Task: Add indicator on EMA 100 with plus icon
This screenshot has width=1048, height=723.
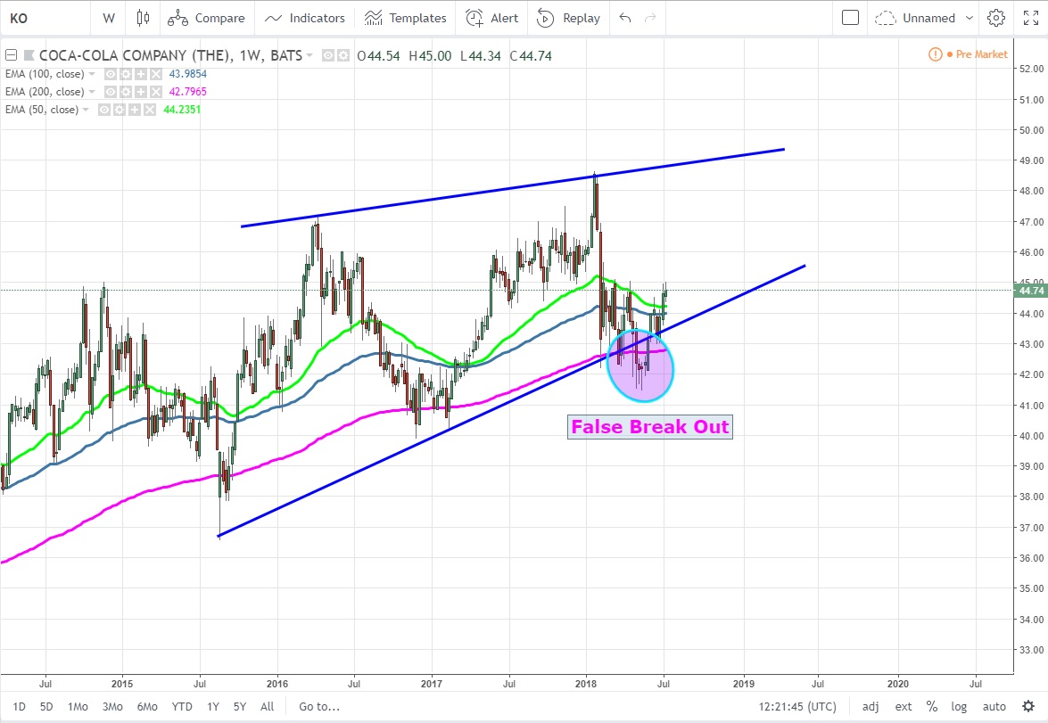Action: [140, 73]
